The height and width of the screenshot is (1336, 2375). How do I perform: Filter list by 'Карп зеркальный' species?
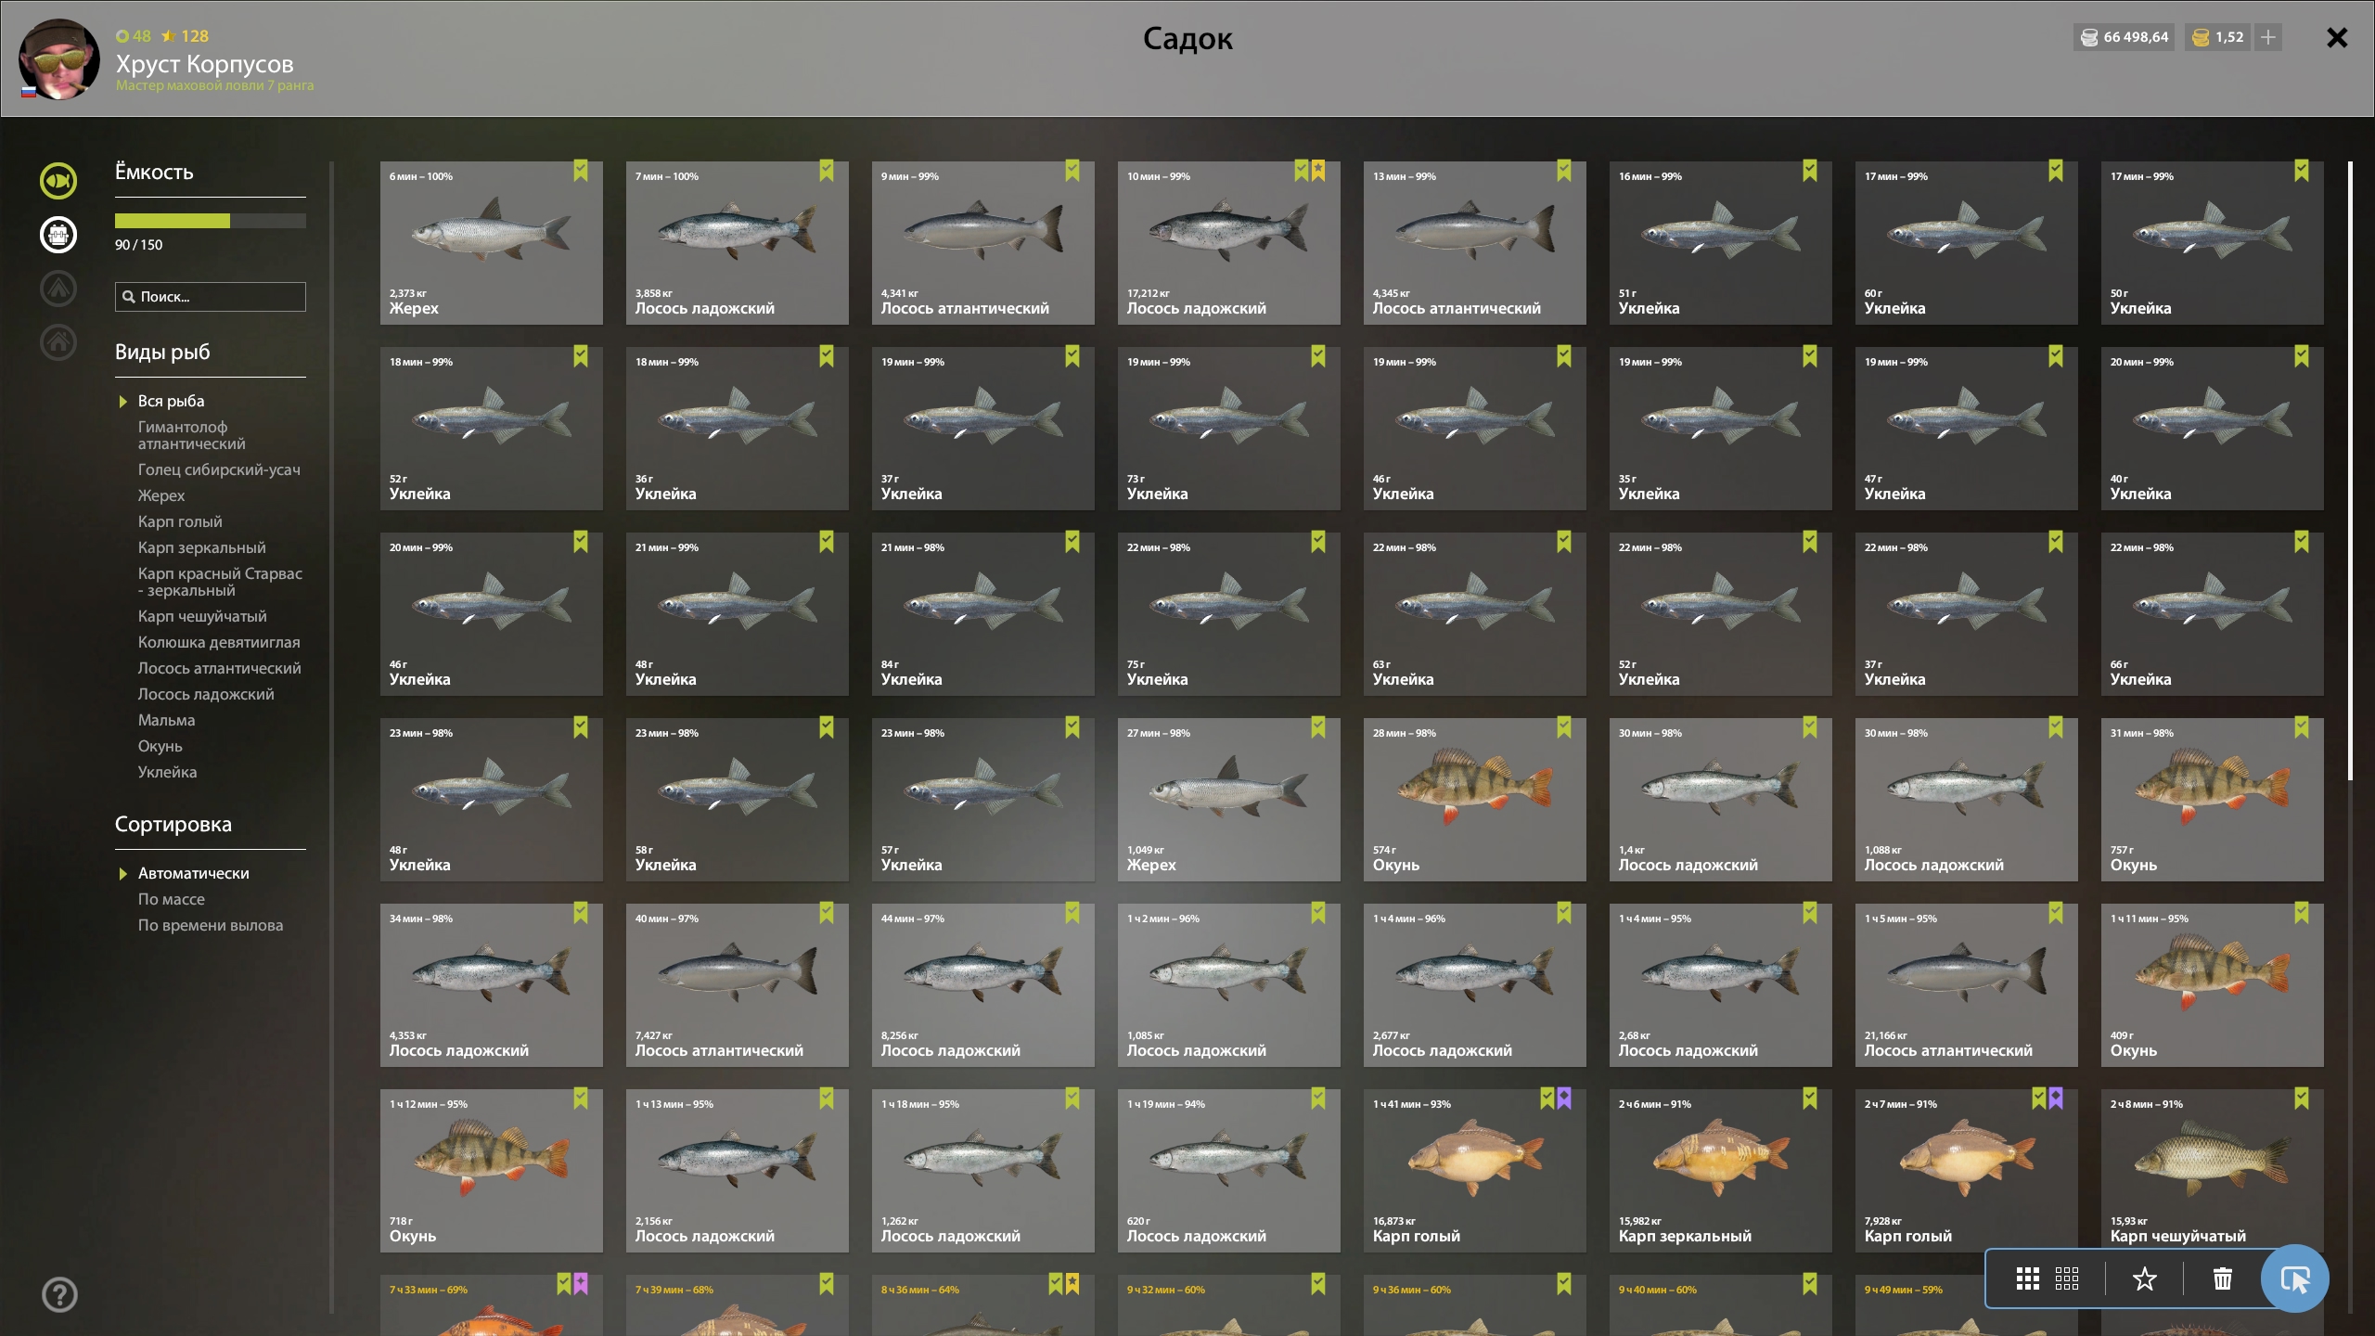pyautogui.click(x=201, y=547)
